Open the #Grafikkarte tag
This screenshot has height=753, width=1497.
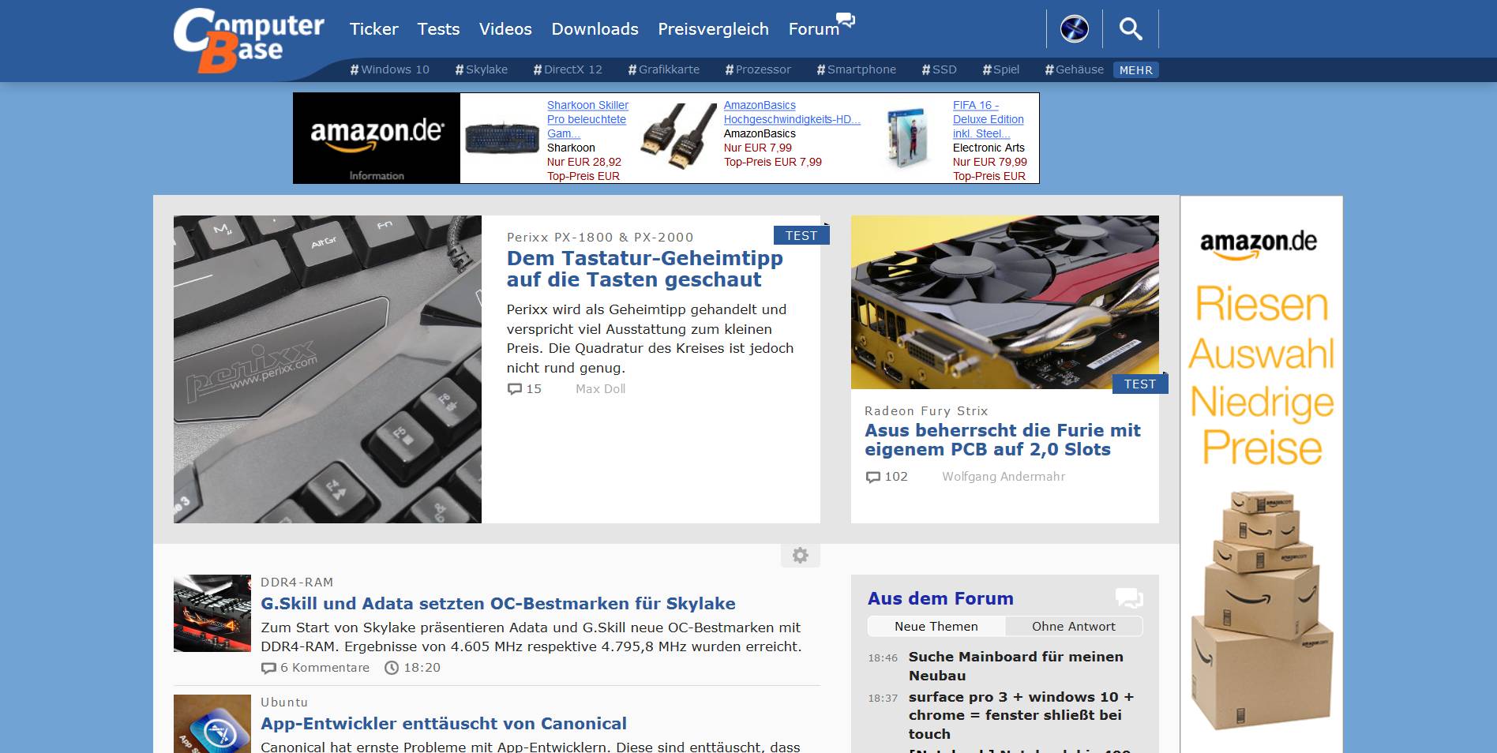[x=664, y=69]
